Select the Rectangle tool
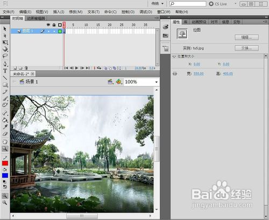This screenshot has height=220, width=269. [x=5, y=85]
